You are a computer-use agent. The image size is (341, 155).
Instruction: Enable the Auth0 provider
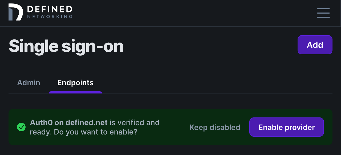286,127
